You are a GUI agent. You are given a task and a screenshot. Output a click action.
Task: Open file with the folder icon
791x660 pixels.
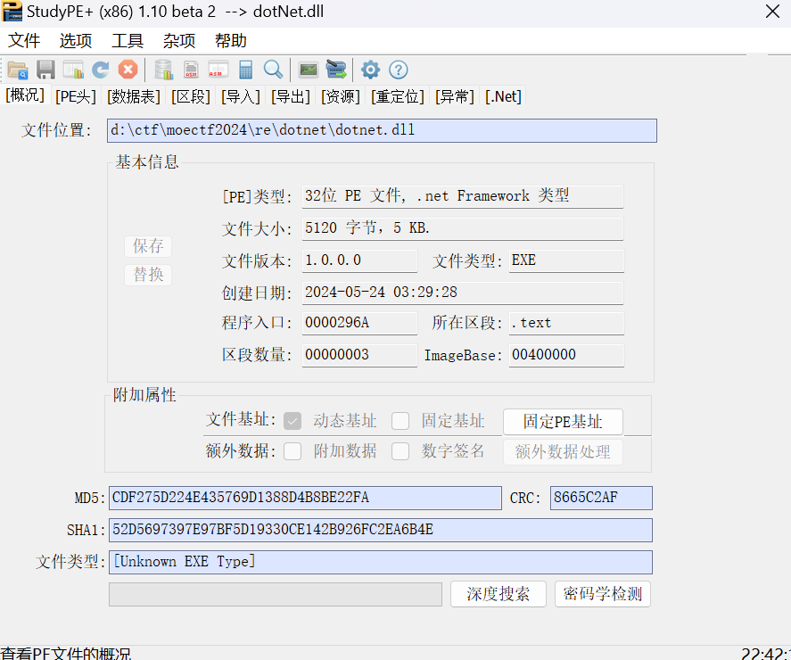(18, 70)
